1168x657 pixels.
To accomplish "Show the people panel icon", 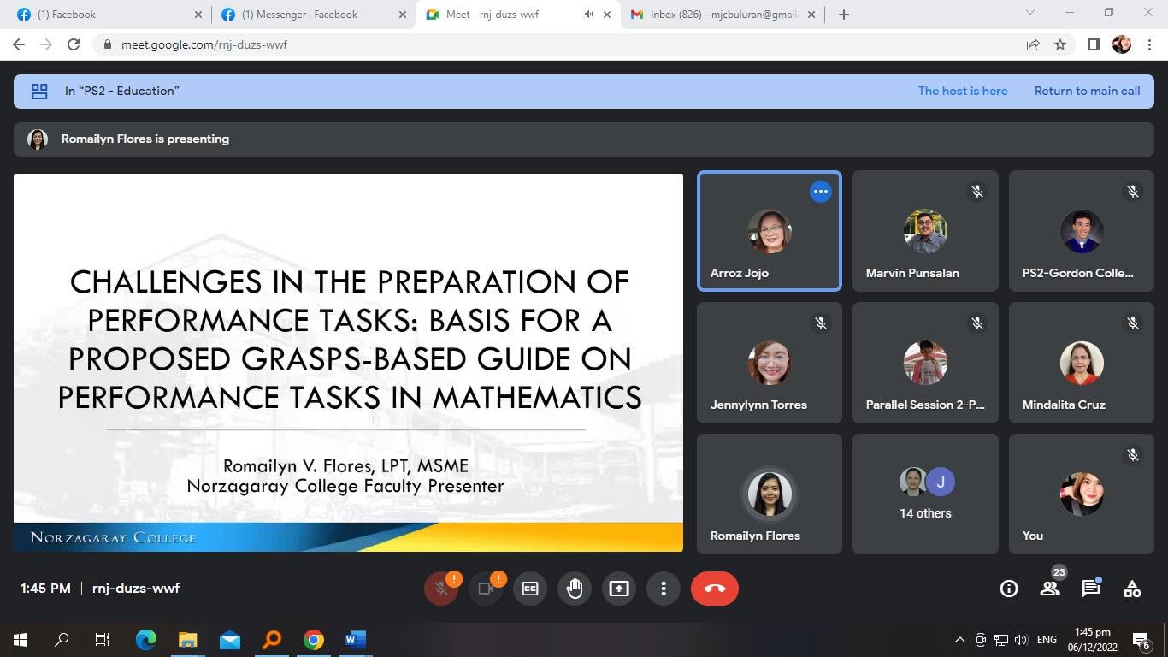I will pos(1050,589).
